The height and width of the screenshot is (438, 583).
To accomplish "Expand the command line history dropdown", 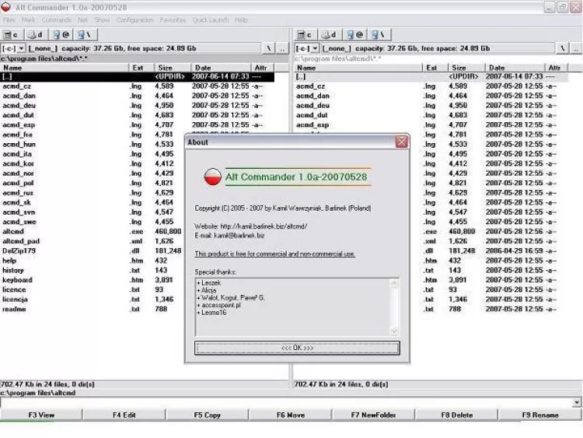I will pos(577,402).
